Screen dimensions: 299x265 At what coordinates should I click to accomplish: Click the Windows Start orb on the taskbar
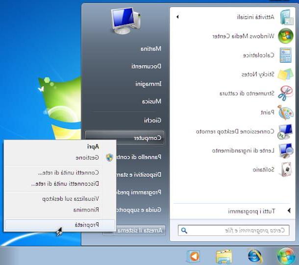tap(285, 256)
